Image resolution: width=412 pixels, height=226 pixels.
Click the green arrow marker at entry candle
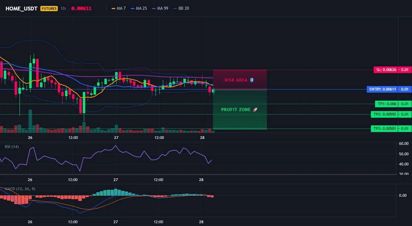(213, 91)
